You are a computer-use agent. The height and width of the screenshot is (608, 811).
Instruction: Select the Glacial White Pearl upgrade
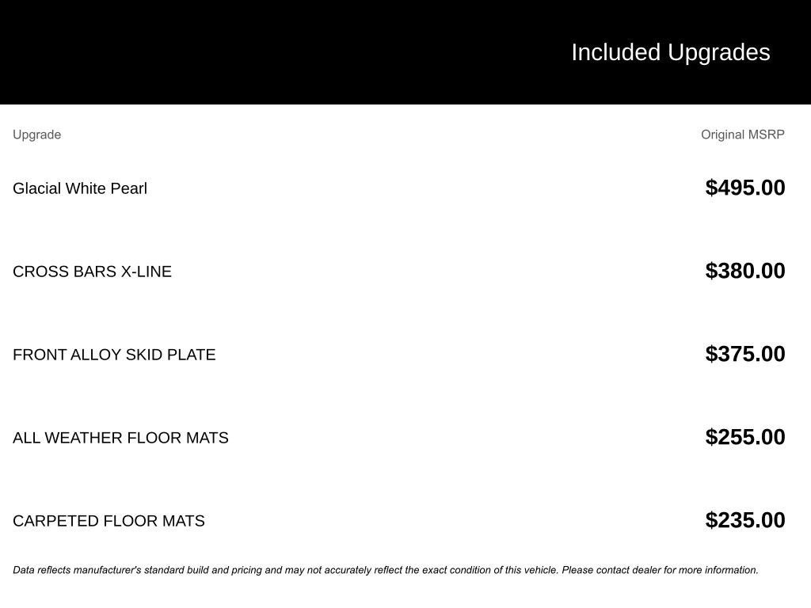pyautogui.click(x=80, y=188)
